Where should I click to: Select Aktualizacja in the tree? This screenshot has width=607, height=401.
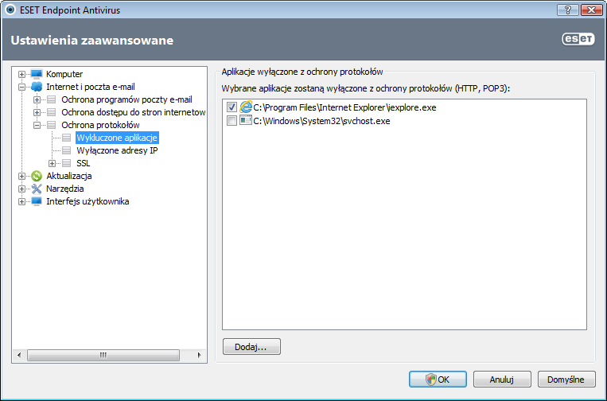(x=69, y=176)
